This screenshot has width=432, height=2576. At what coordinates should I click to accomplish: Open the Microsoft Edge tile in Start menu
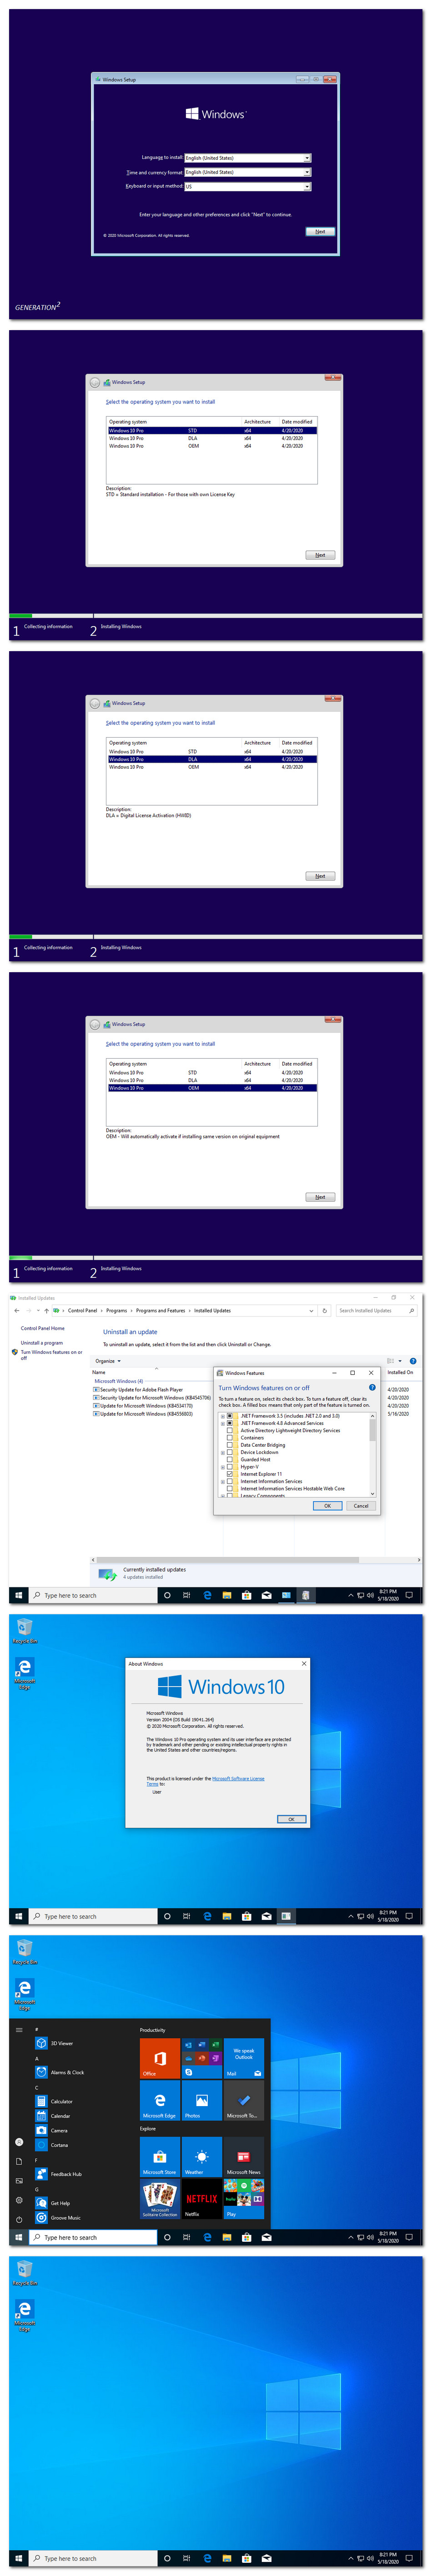pyautogui.click(x=160, y=2101)
